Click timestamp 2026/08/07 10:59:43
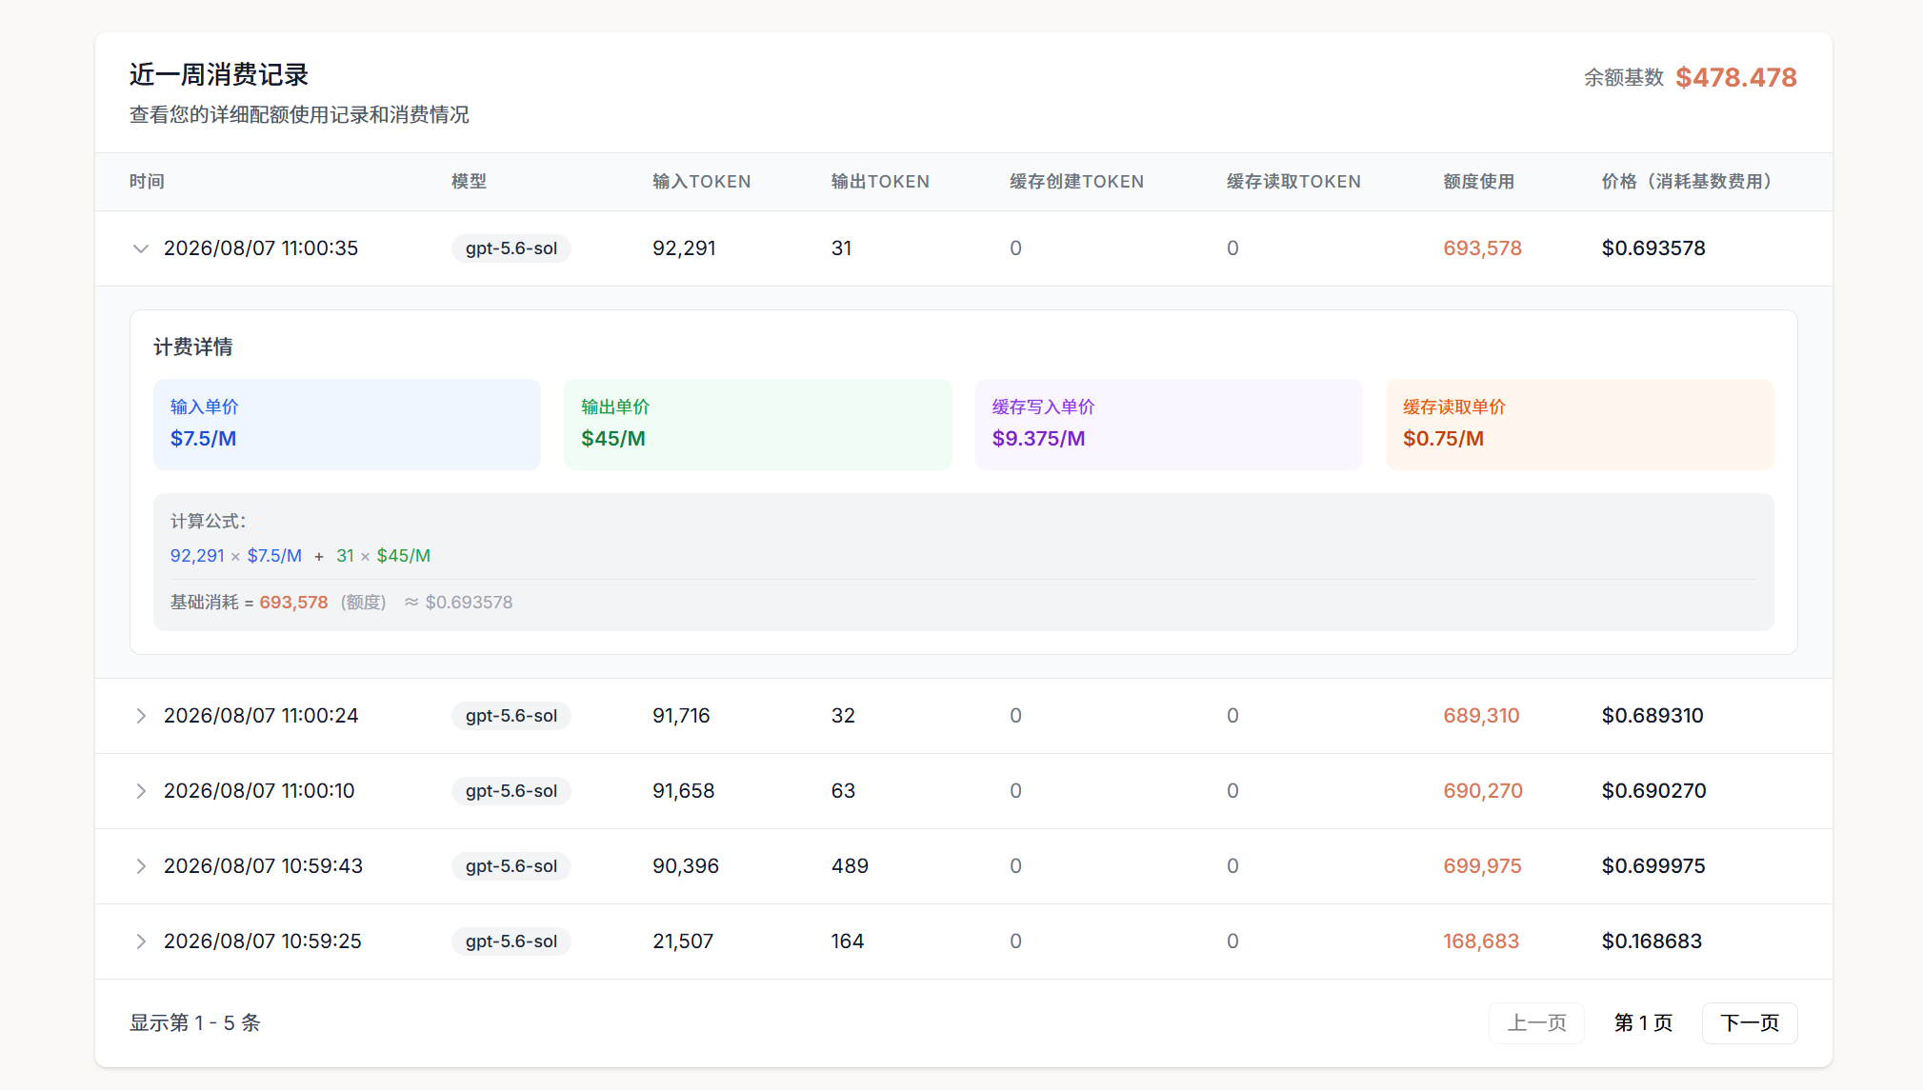The image size is (1923, 1090). tap(263, 866)
